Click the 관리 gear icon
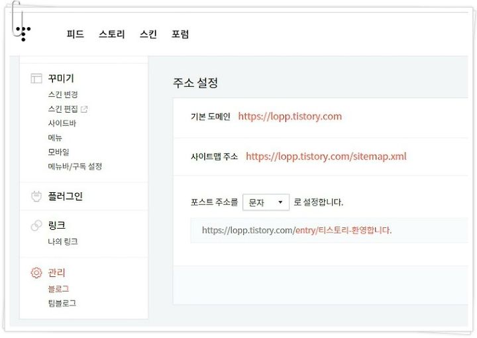The height and width of the screenshot is (338, 477). pos(36,272)
